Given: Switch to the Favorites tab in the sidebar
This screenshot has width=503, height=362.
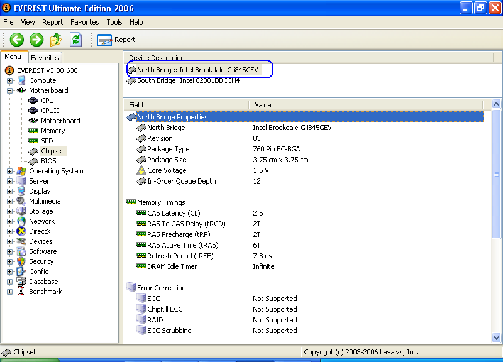Looking at the screenshot, I should (x=45, y=58).
